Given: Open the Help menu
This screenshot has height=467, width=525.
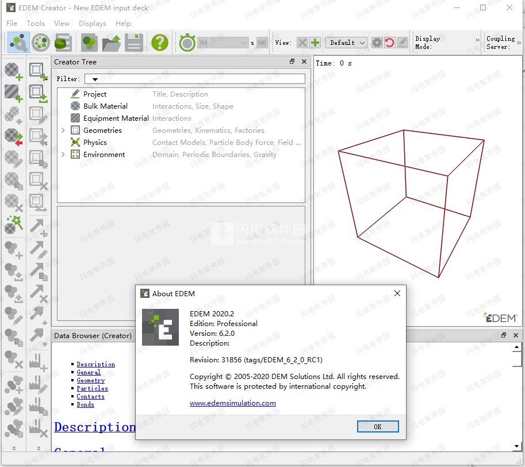Looking at the screenshot, I should coord(123,24).
